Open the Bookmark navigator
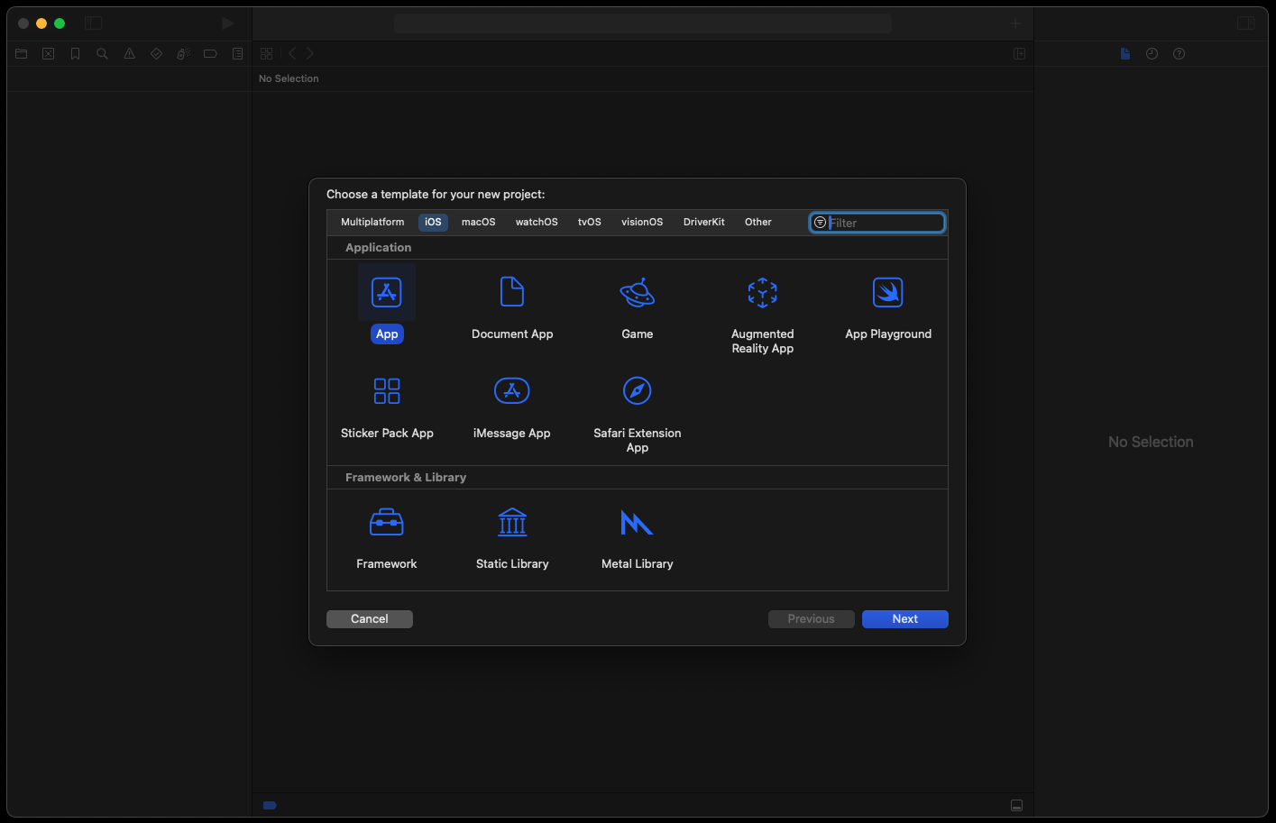The image size is (1276, 823). (x=76, y=54)
